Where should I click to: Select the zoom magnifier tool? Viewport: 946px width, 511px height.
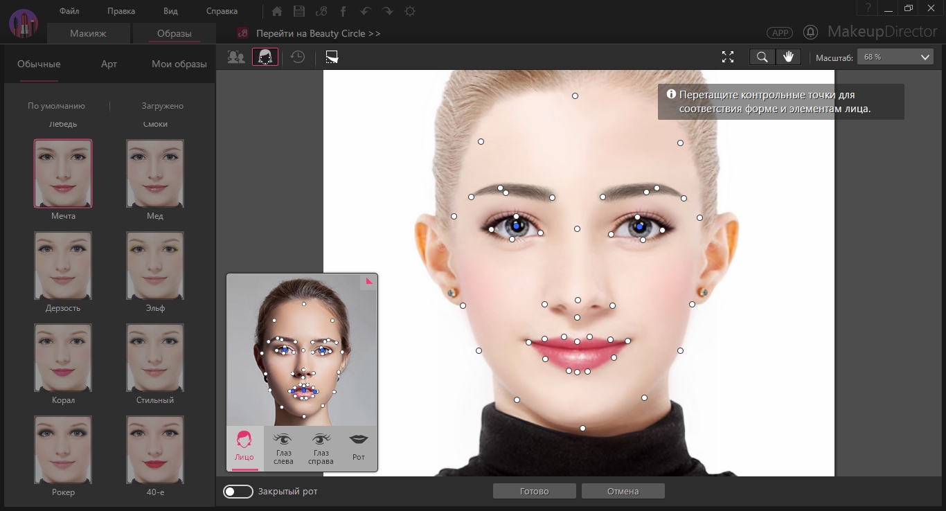762,57
